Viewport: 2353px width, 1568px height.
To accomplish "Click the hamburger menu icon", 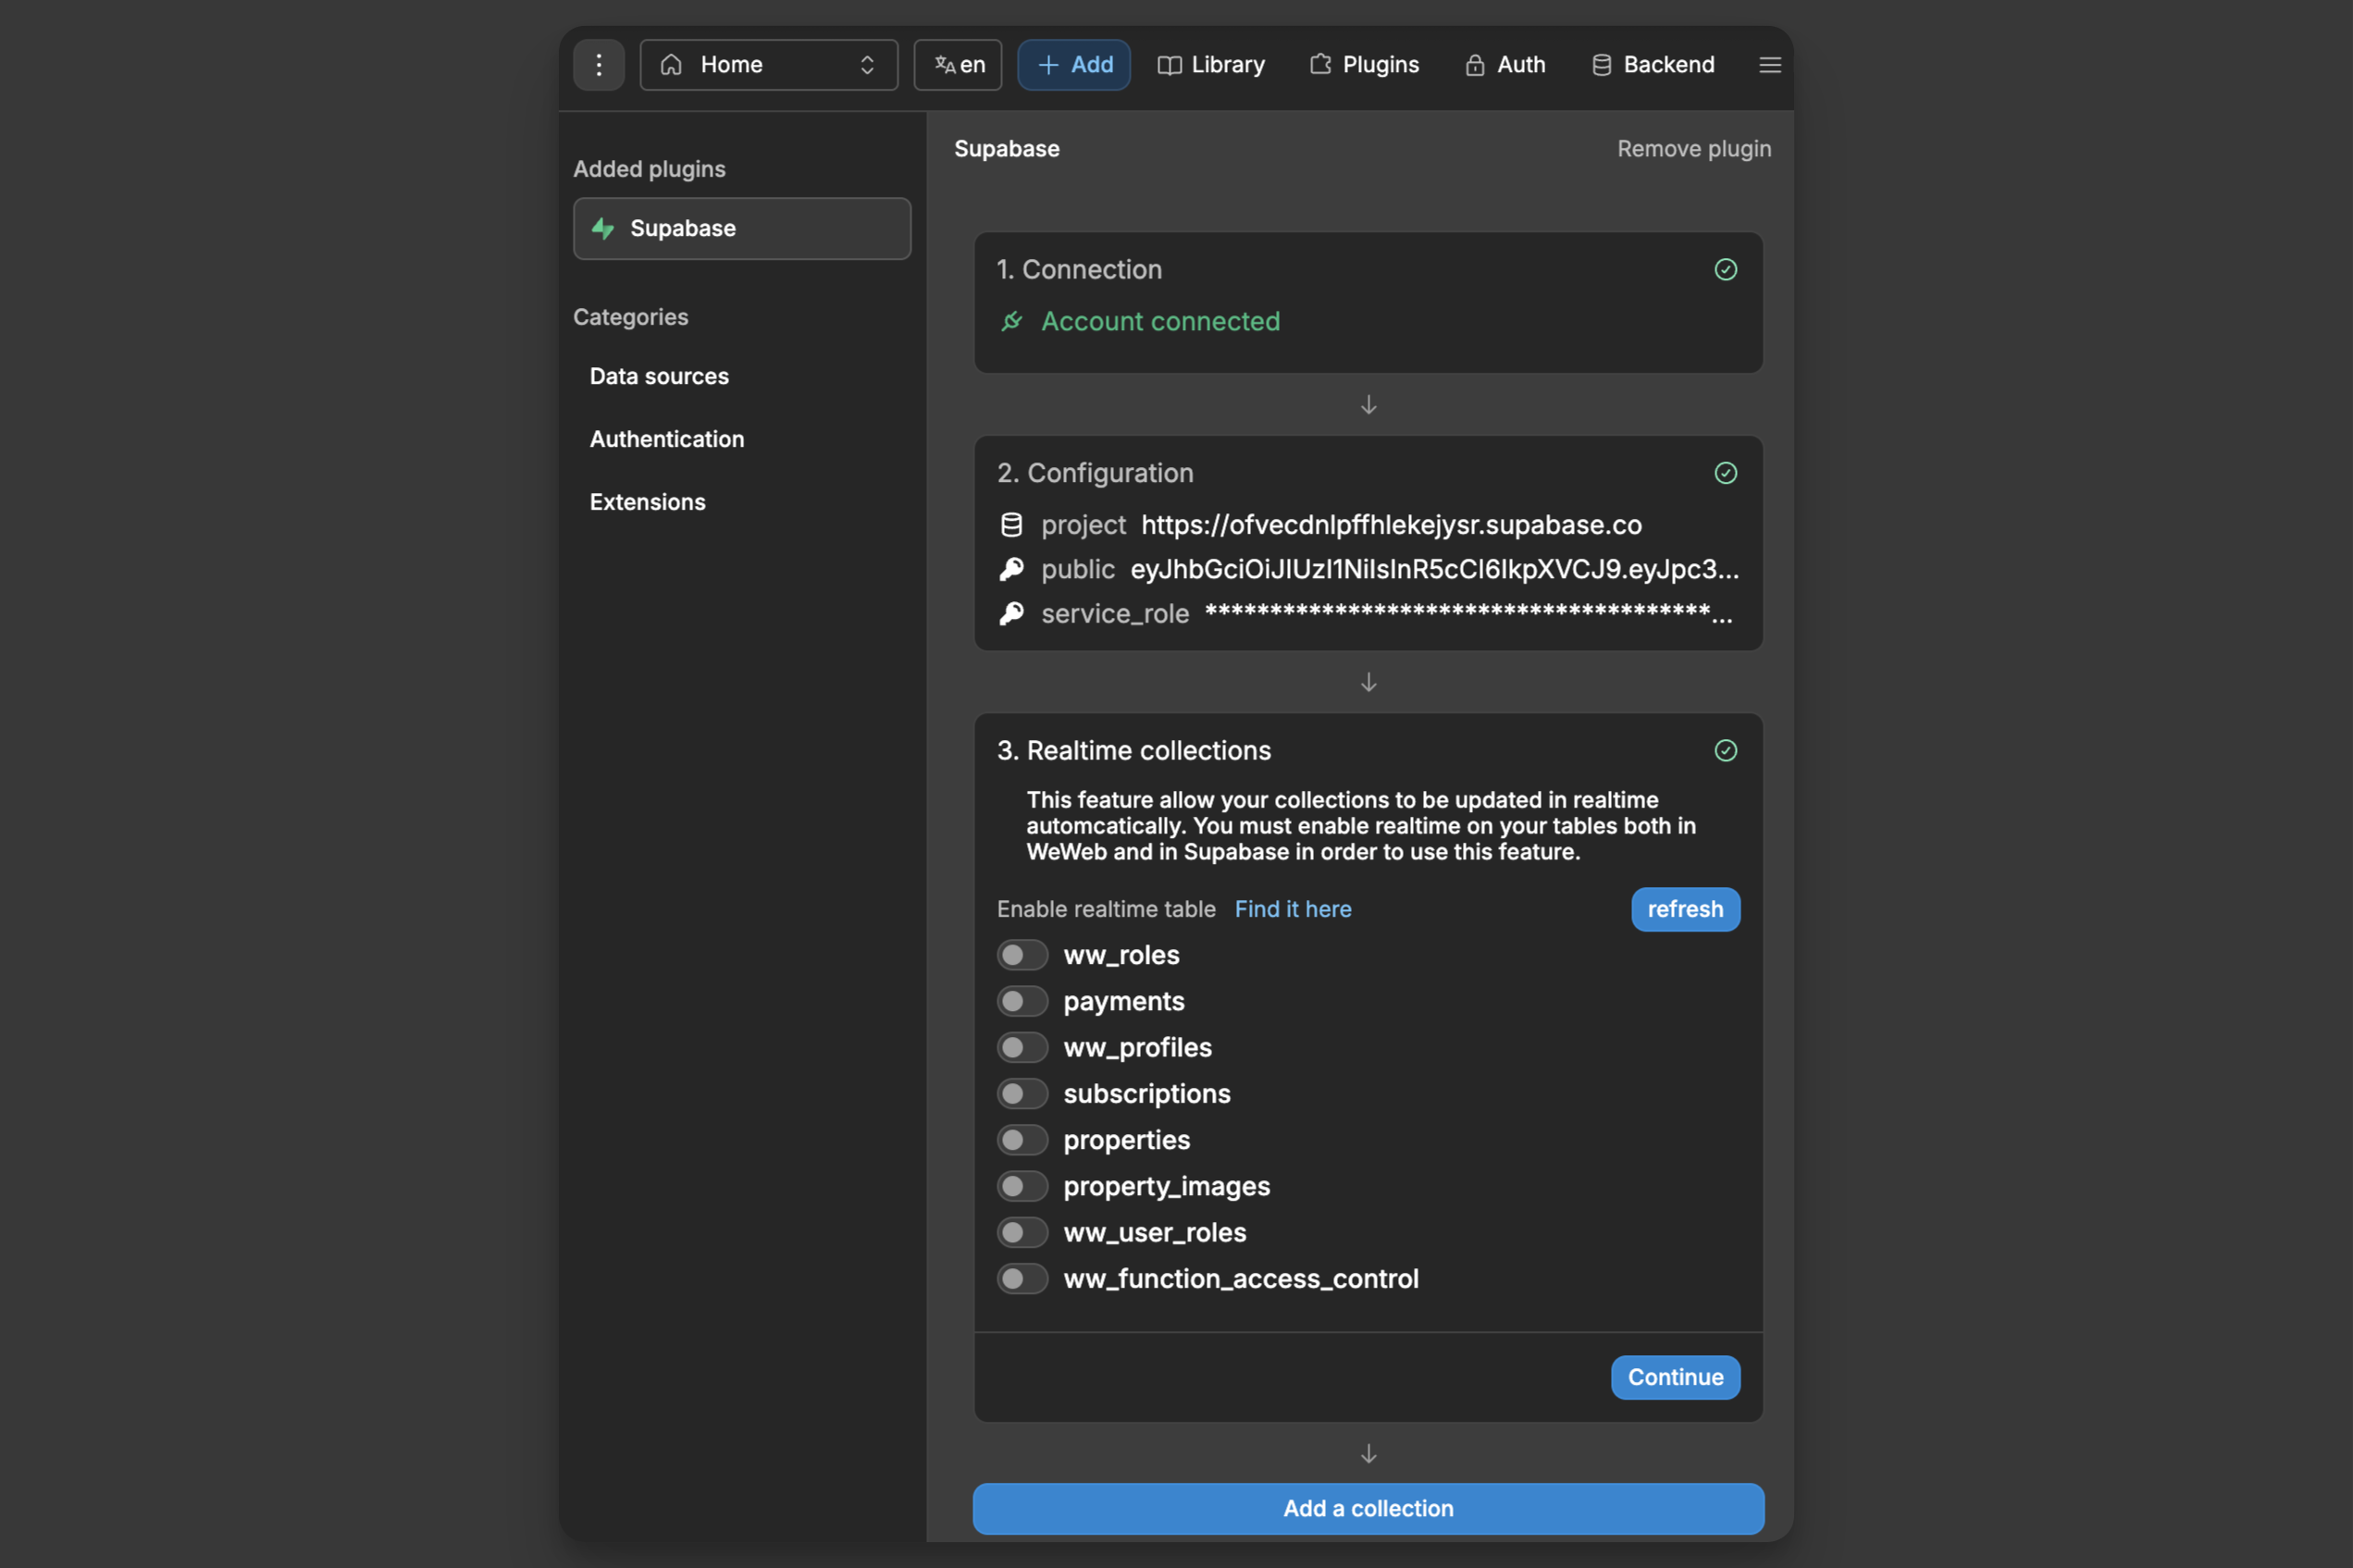I will 1769,65.
